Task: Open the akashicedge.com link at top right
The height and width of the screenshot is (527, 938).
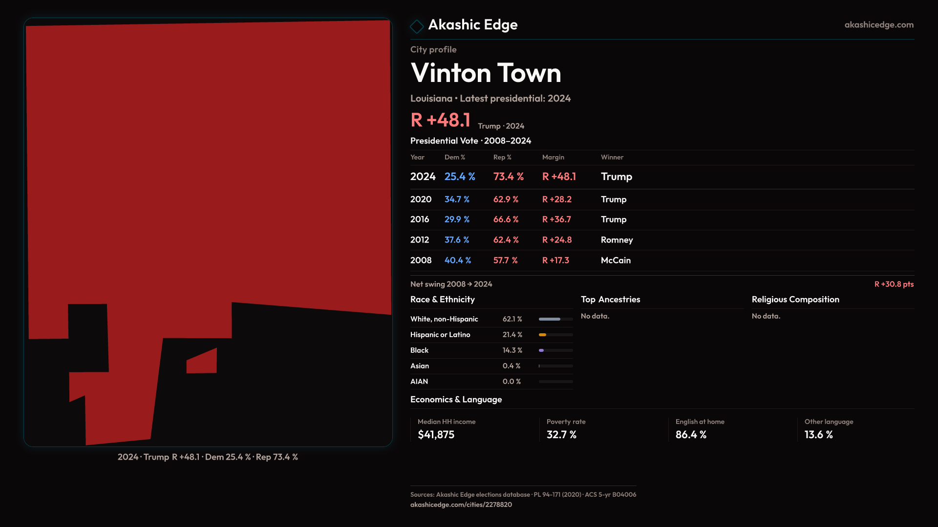Action: tap(878, 25)
